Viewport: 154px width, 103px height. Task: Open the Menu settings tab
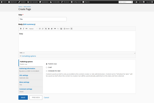(24, 82)
